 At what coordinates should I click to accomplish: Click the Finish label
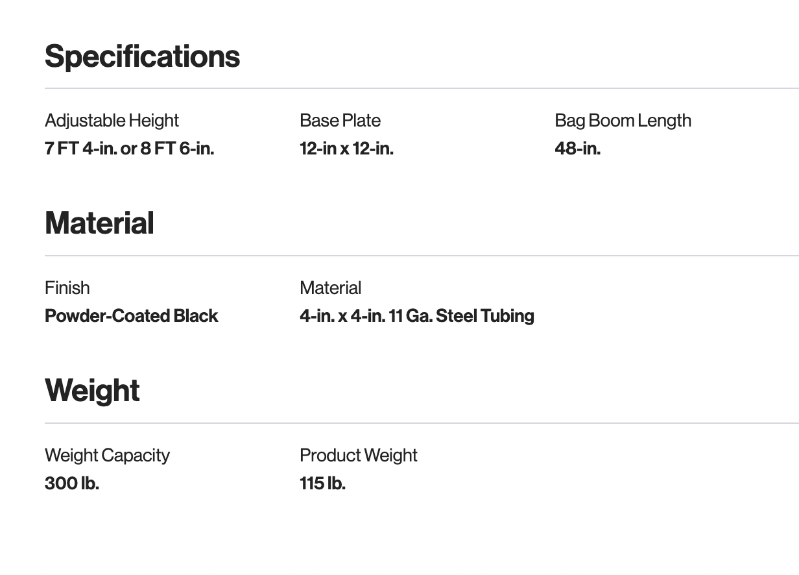[67, 288]
